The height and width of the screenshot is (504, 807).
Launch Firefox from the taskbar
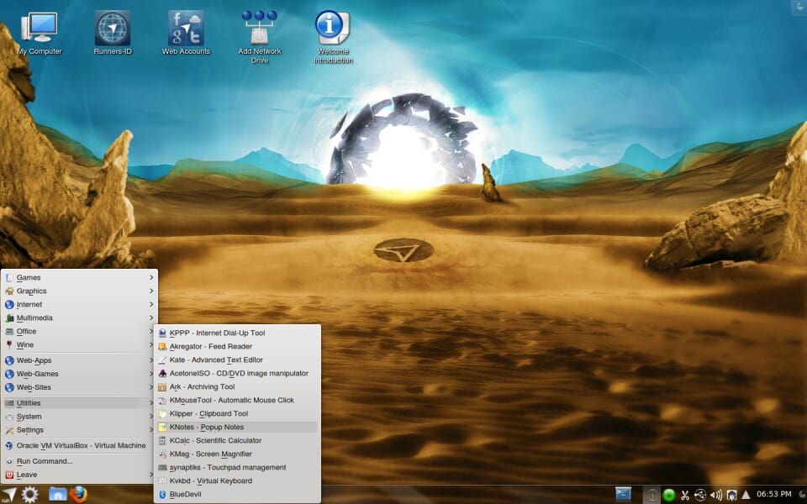pos(78,494)
